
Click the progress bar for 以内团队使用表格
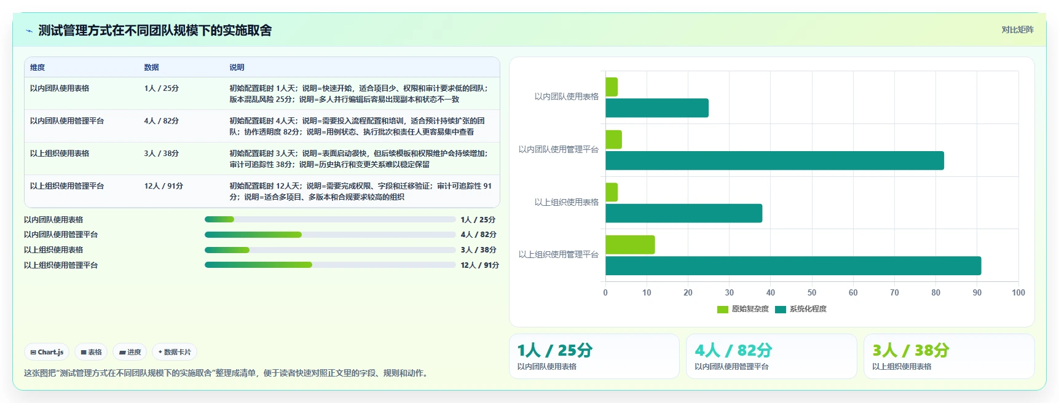[330, 219]
